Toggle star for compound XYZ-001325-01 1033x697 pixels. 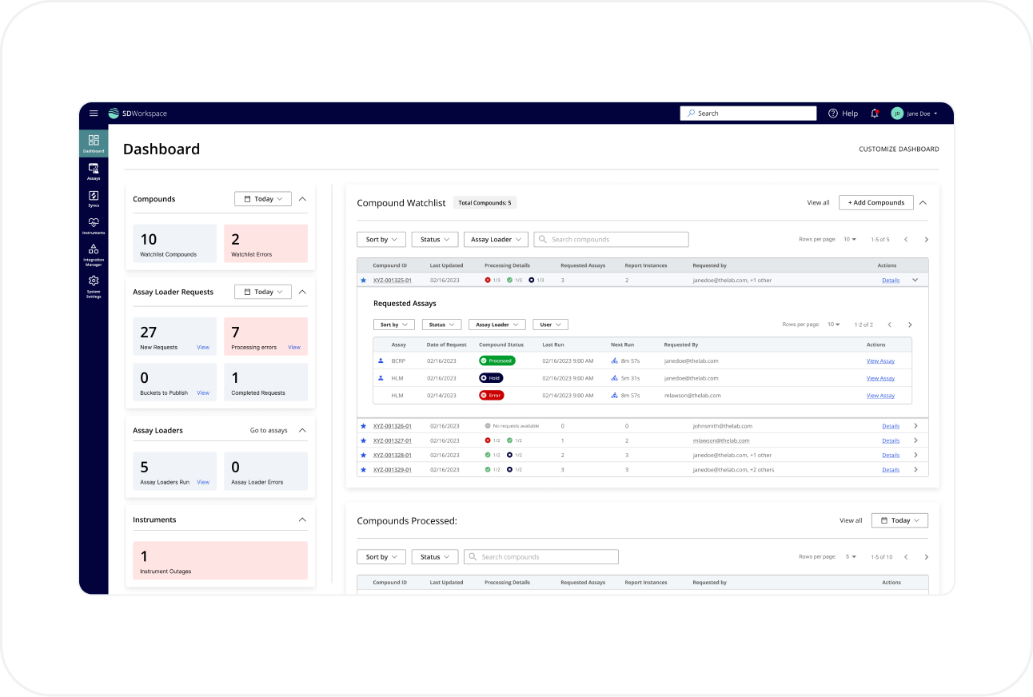pyautogui.click(x=363, y=281)
